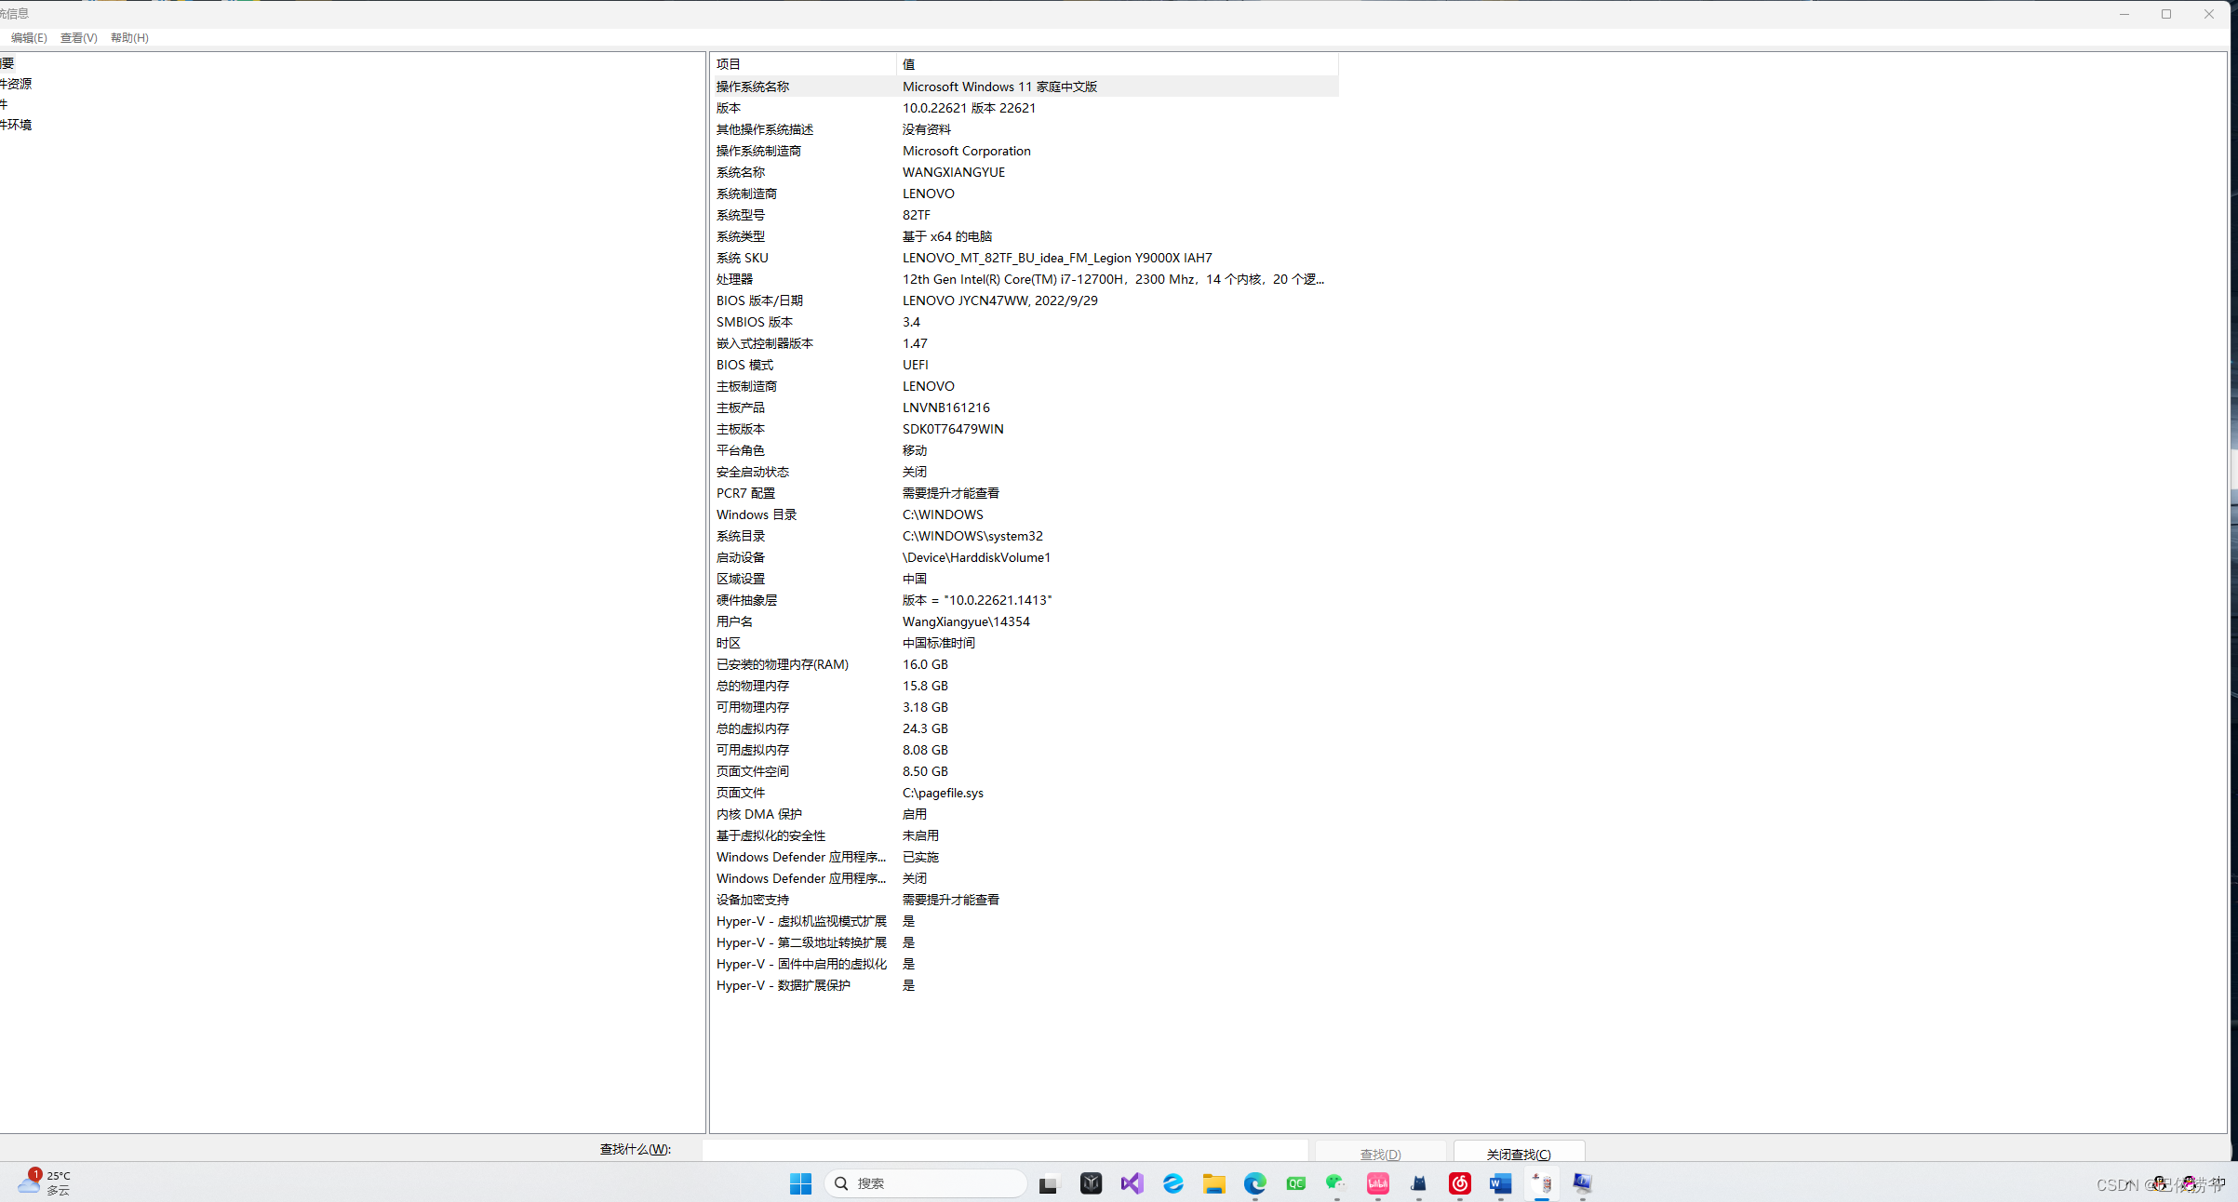Open the Windows Start menu
The height and width of the screenshot is (1202, 2238).
coord(800,1183)
